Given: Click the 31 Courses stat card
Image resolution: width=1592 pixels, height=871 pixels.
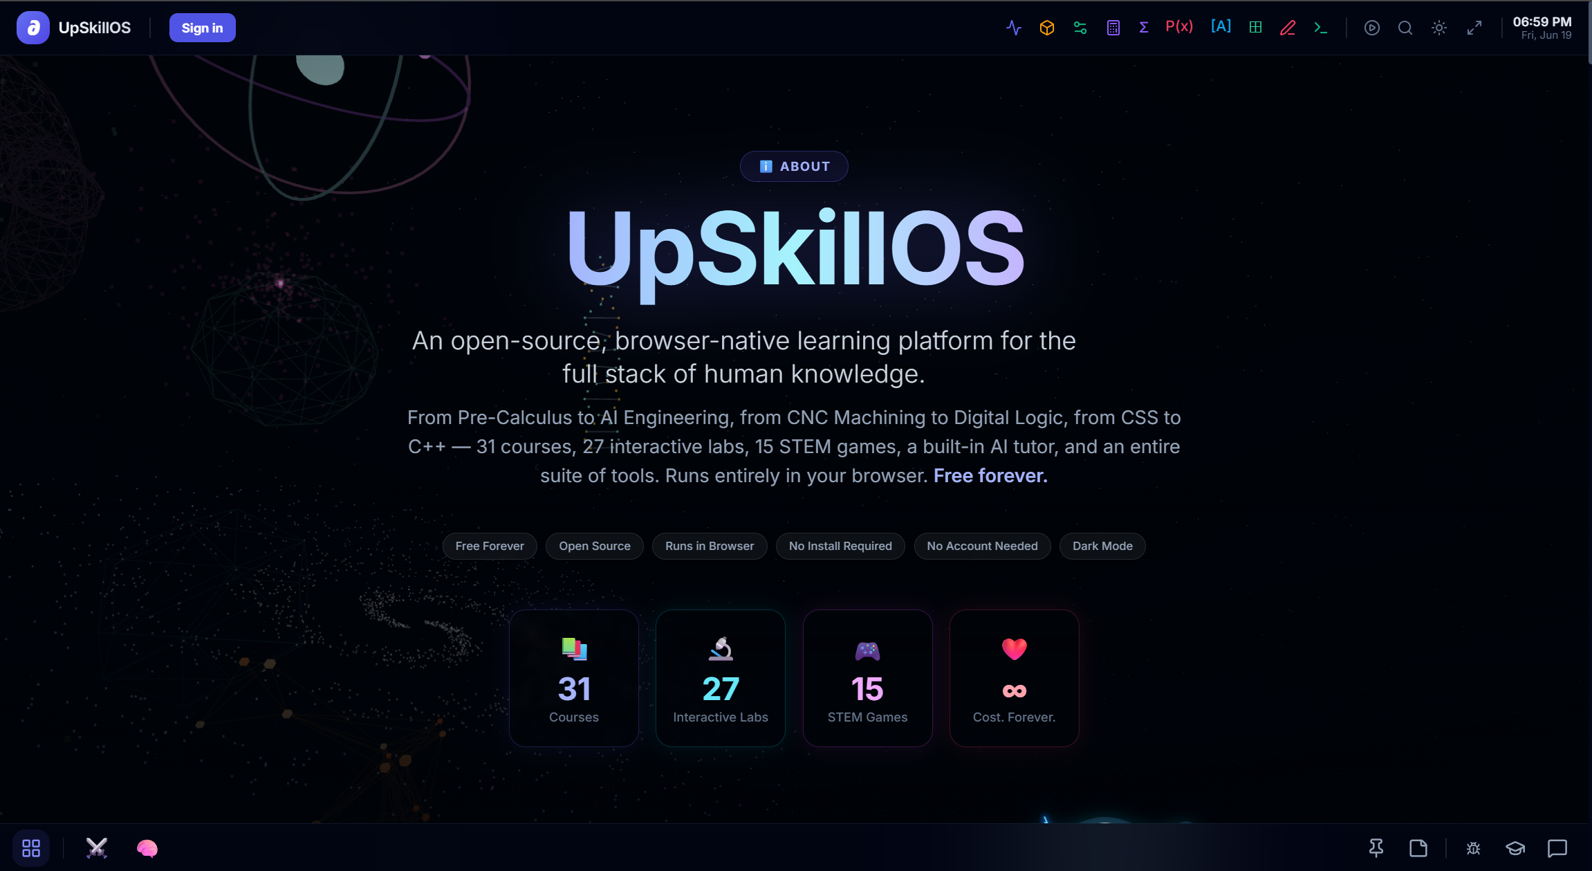Looking at the screenshot, I should (574, 678).
